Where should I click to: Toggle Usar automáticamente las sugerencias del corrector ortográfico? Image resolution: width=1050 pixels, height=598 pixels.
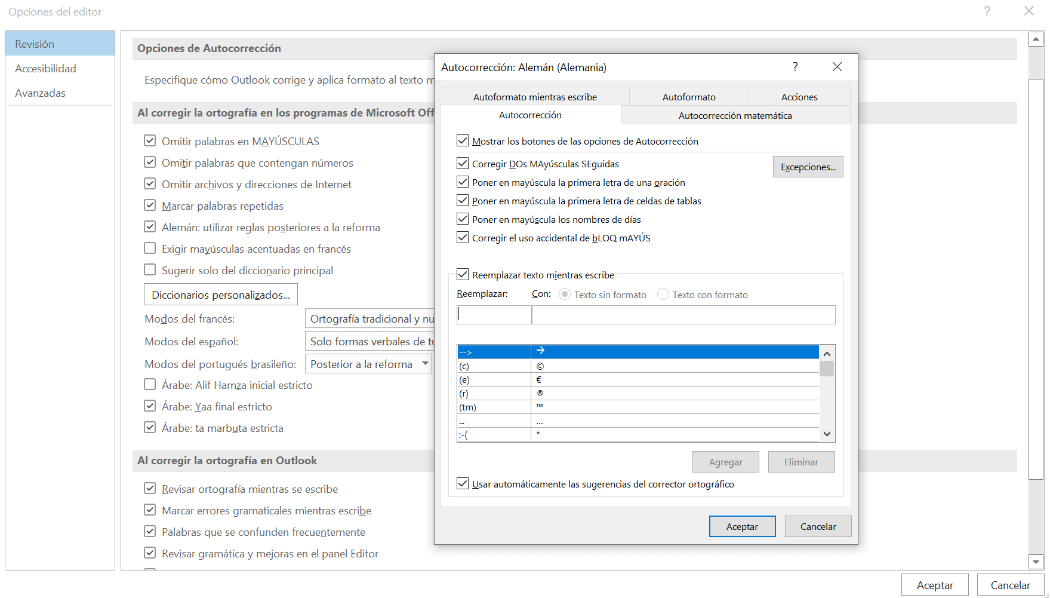coord(463,484)
